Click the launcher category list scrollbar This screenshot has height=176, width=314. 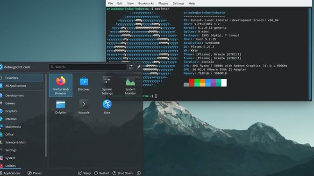click(46, 115)
